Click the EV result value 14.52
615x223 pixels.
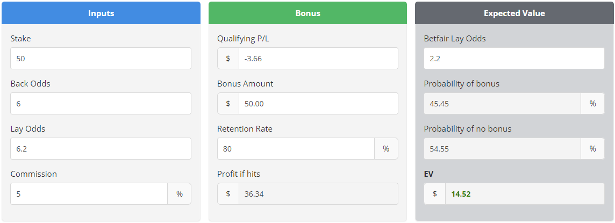tap(524, 194)
